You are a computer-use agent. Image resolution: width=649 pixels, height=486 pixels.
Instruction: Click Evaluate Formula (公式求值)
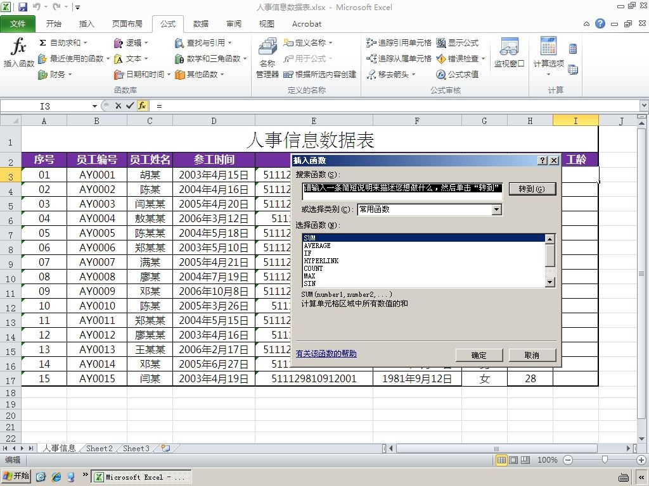point(458,75)
